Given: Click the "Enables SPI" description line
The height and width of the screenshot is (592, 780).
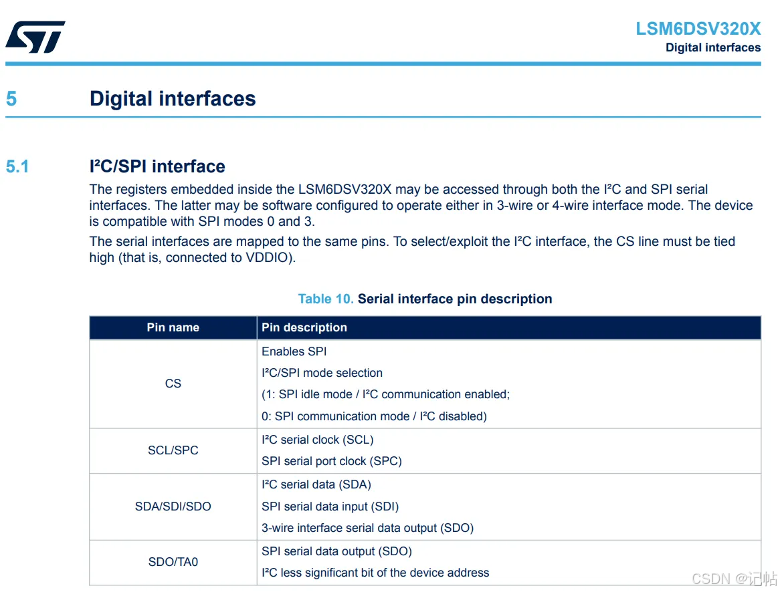Looking at the screenshot, I should pos(294,351).
